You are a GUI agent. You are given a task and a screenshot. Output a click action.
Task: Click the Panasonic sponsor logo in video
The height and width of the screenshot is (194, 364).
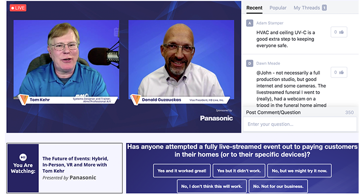[216, 118]
